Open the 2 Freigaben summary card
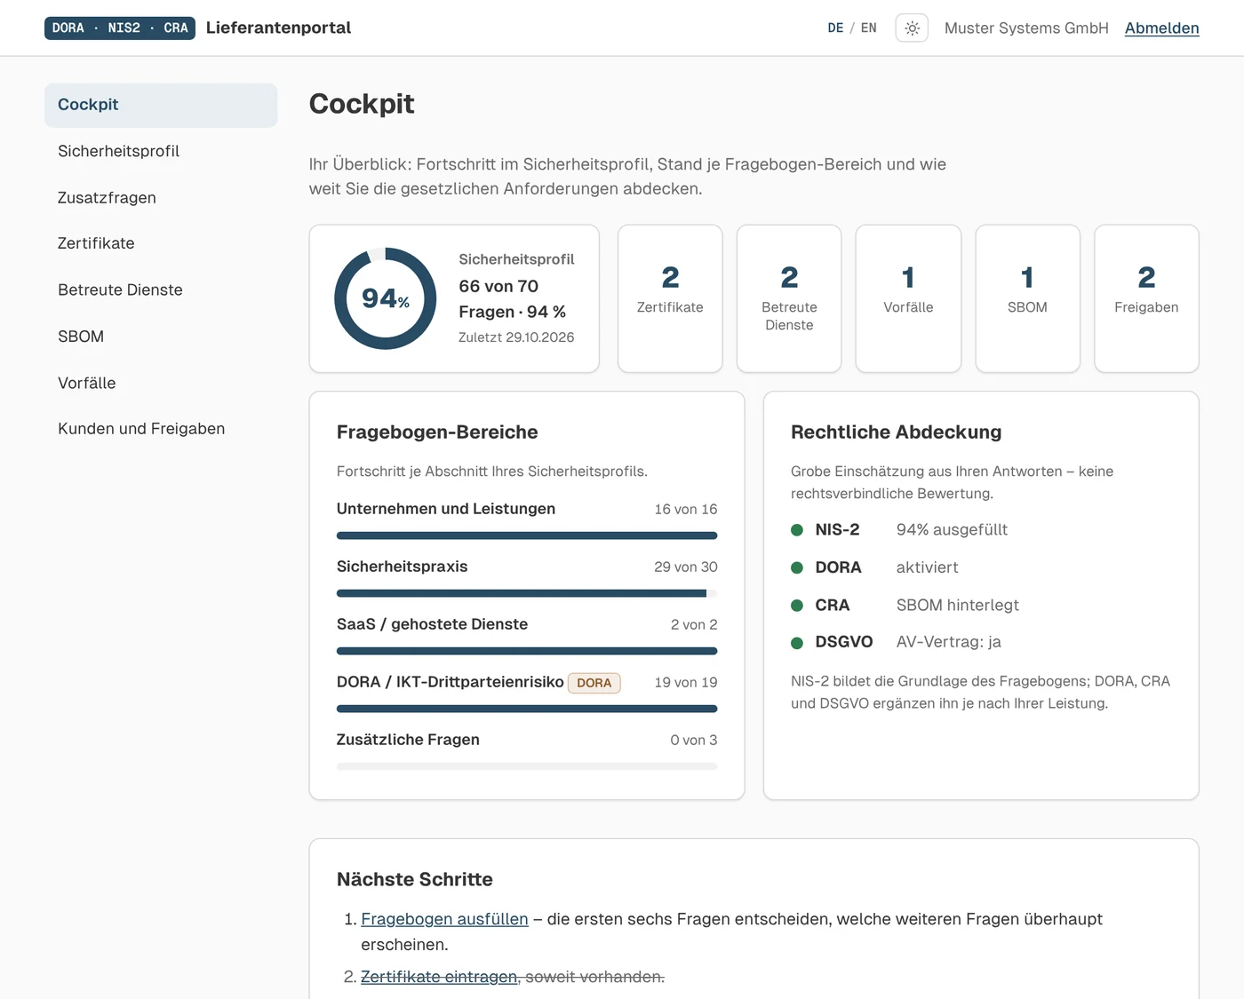 coord(1146,298)
